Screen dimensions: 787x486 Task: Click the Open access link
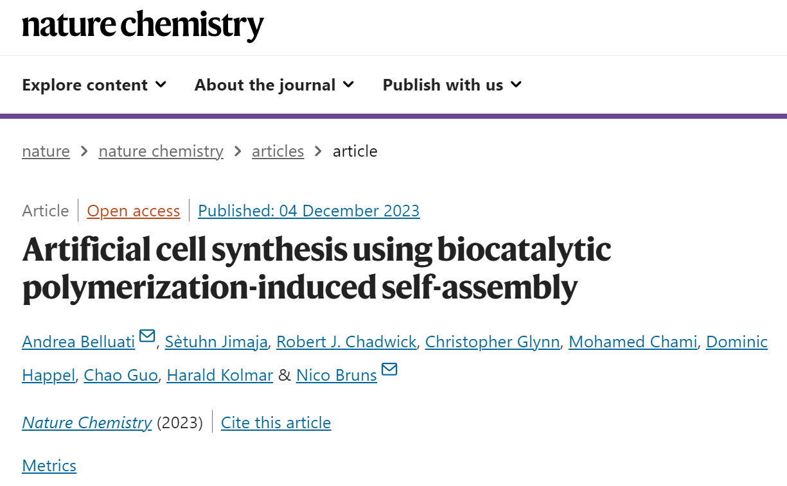coord(134,211)
